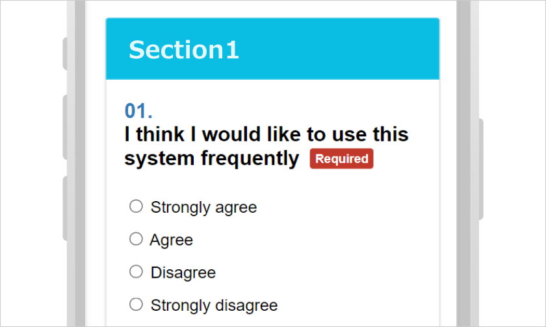
Task: Click the "Strongly agree" label text
Action: [203, 208]
